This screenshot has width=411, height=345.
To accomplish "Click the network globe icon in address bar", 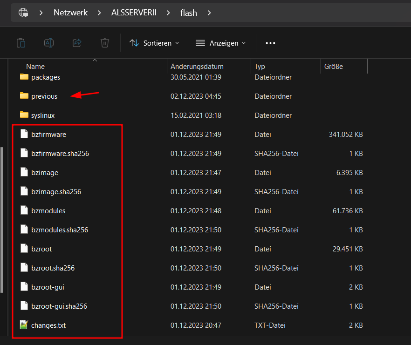I will (x=23, y=13).
